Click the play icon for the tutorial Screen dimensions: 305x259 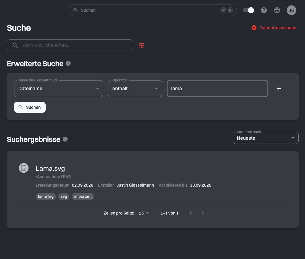(x=254, y=28)
